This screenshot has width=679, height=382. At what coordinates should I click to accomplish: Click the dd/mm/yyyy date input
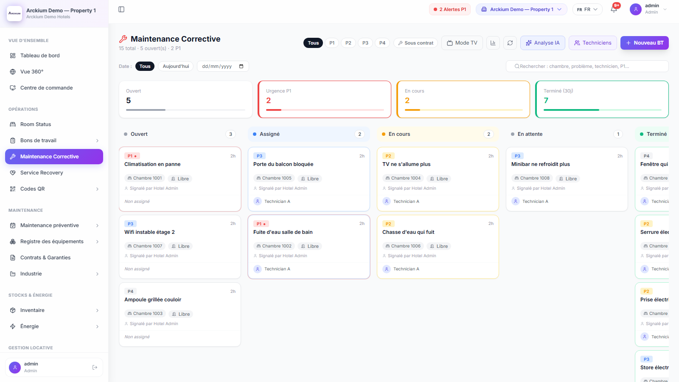[x=223, y=66]
